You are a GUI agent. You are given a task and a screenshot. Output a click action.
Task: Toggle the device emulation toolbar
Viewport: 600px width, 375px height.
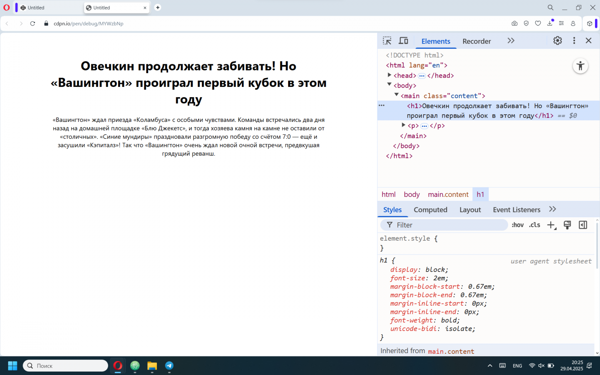click(x=403, y=40)
